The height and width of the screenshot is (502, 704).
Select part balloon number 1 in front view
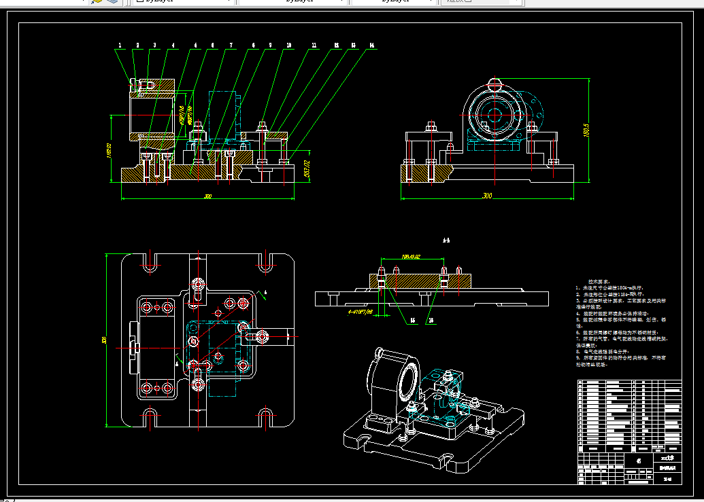tap(120, 46)
